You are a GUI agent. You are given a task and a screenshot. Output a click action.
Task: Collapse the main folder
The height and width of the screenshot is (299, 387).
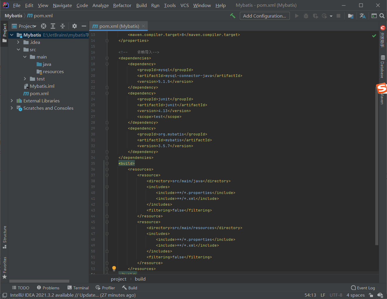[25, 57]
